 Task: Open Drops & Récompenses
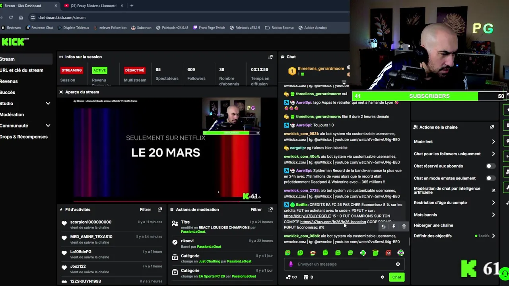tap(24, 137)
